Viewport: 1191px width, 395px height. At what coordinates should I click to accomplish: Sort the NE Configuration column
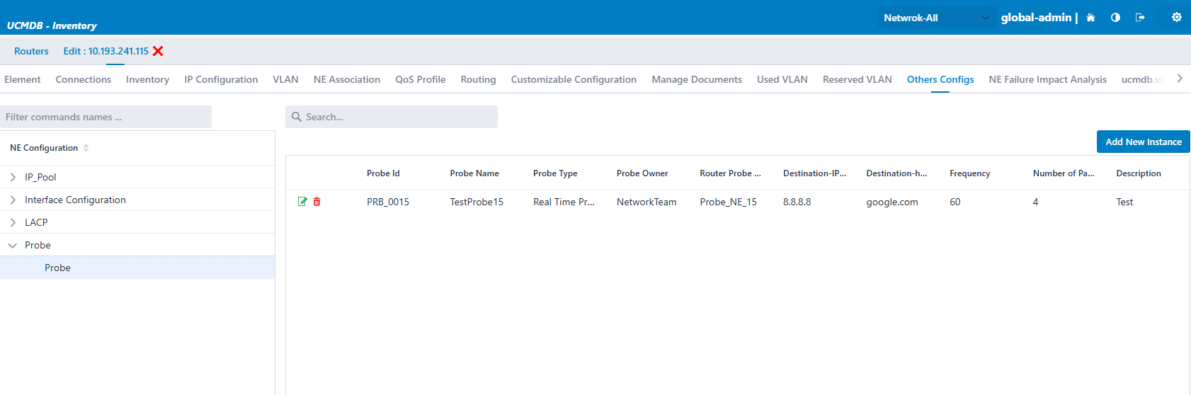point(86,148)
